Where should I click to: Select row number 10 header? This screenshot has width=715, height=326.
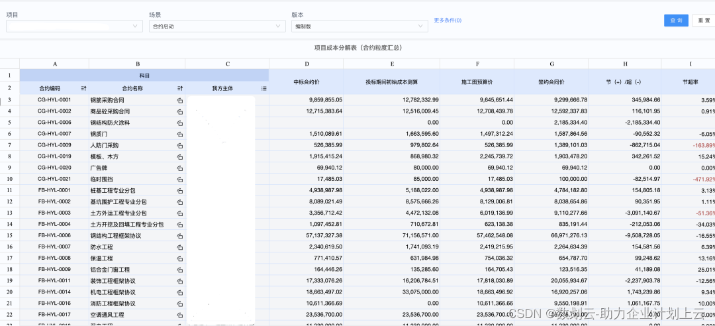[9, 180]
